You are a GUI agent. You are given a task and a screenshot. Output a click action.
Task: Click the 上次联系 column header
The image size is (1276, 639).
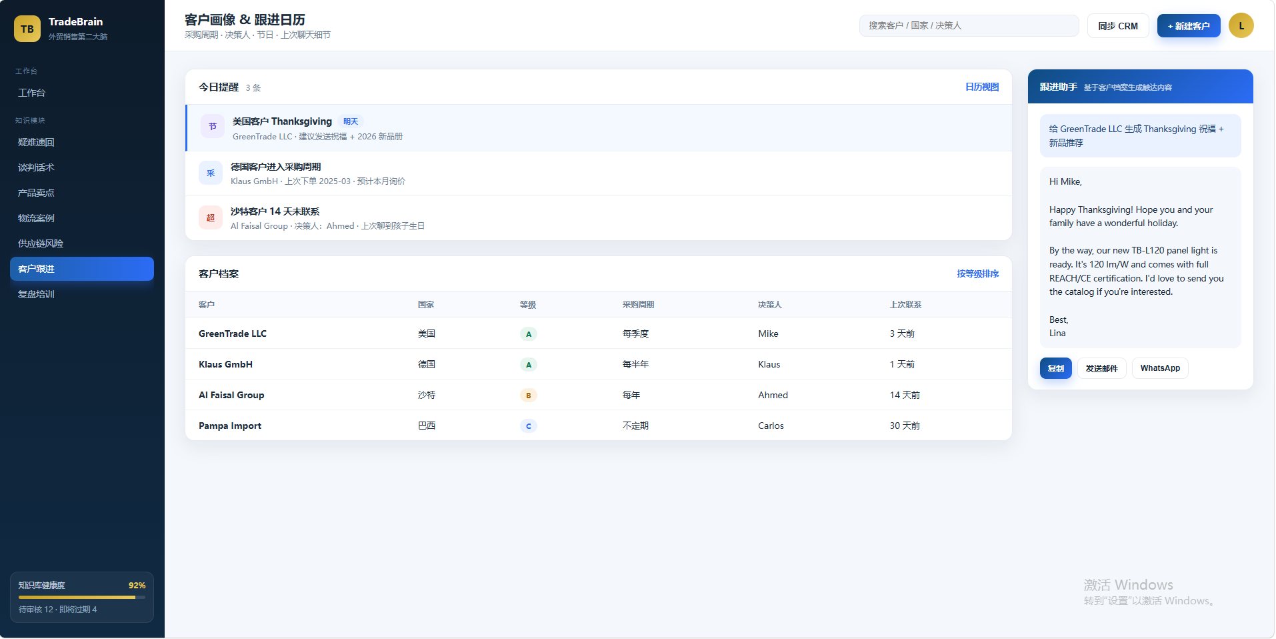(x=905, y=305)
